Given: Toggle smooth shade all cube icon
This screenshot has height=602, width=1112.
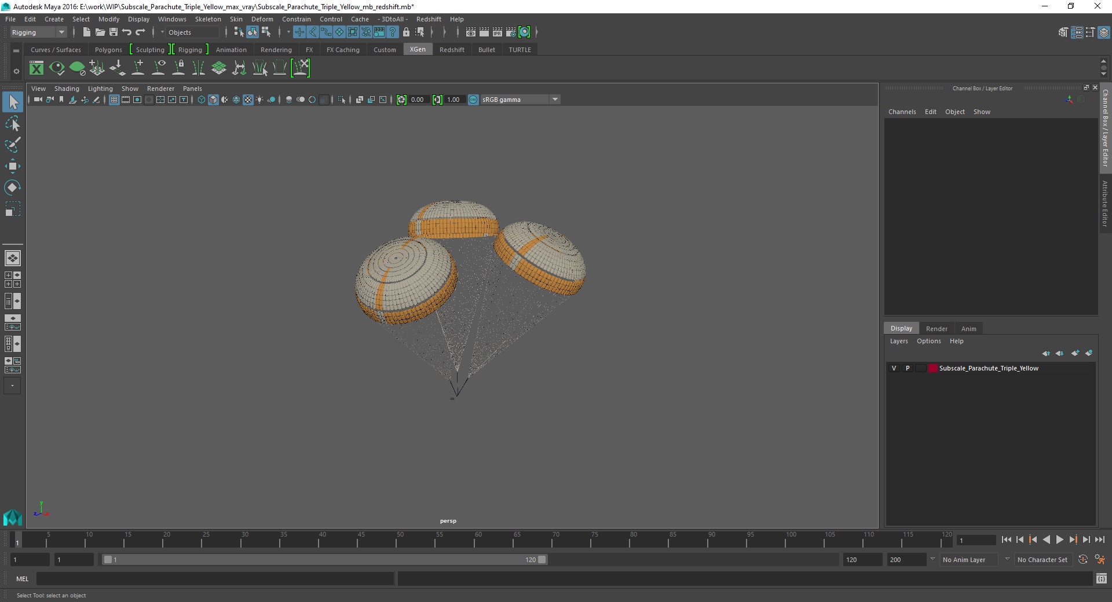Looking at the screenshot, I should point(213,100).
